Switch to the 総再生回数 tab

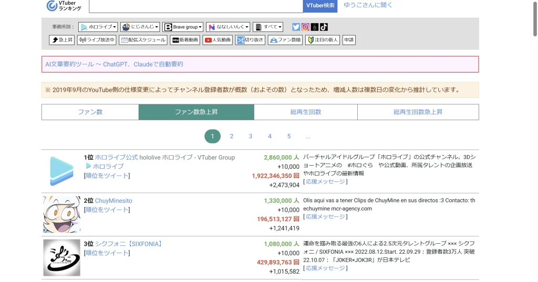coord(306,112)
